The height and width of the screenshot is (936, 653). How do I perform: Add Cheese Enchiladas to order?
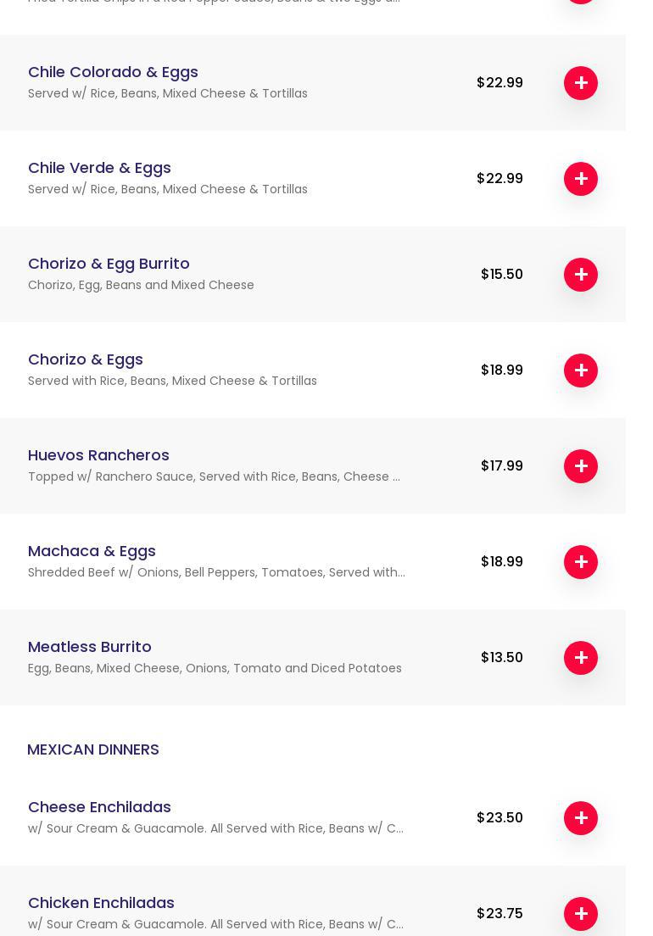pos(581,818)
